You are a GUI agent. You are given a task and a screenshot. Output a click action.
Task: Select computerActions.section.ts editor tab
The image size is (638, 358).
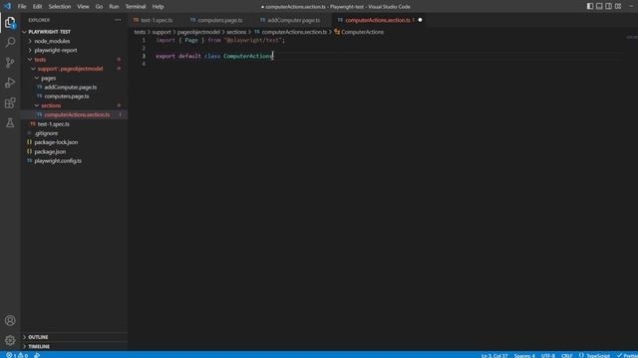[378, 20]
